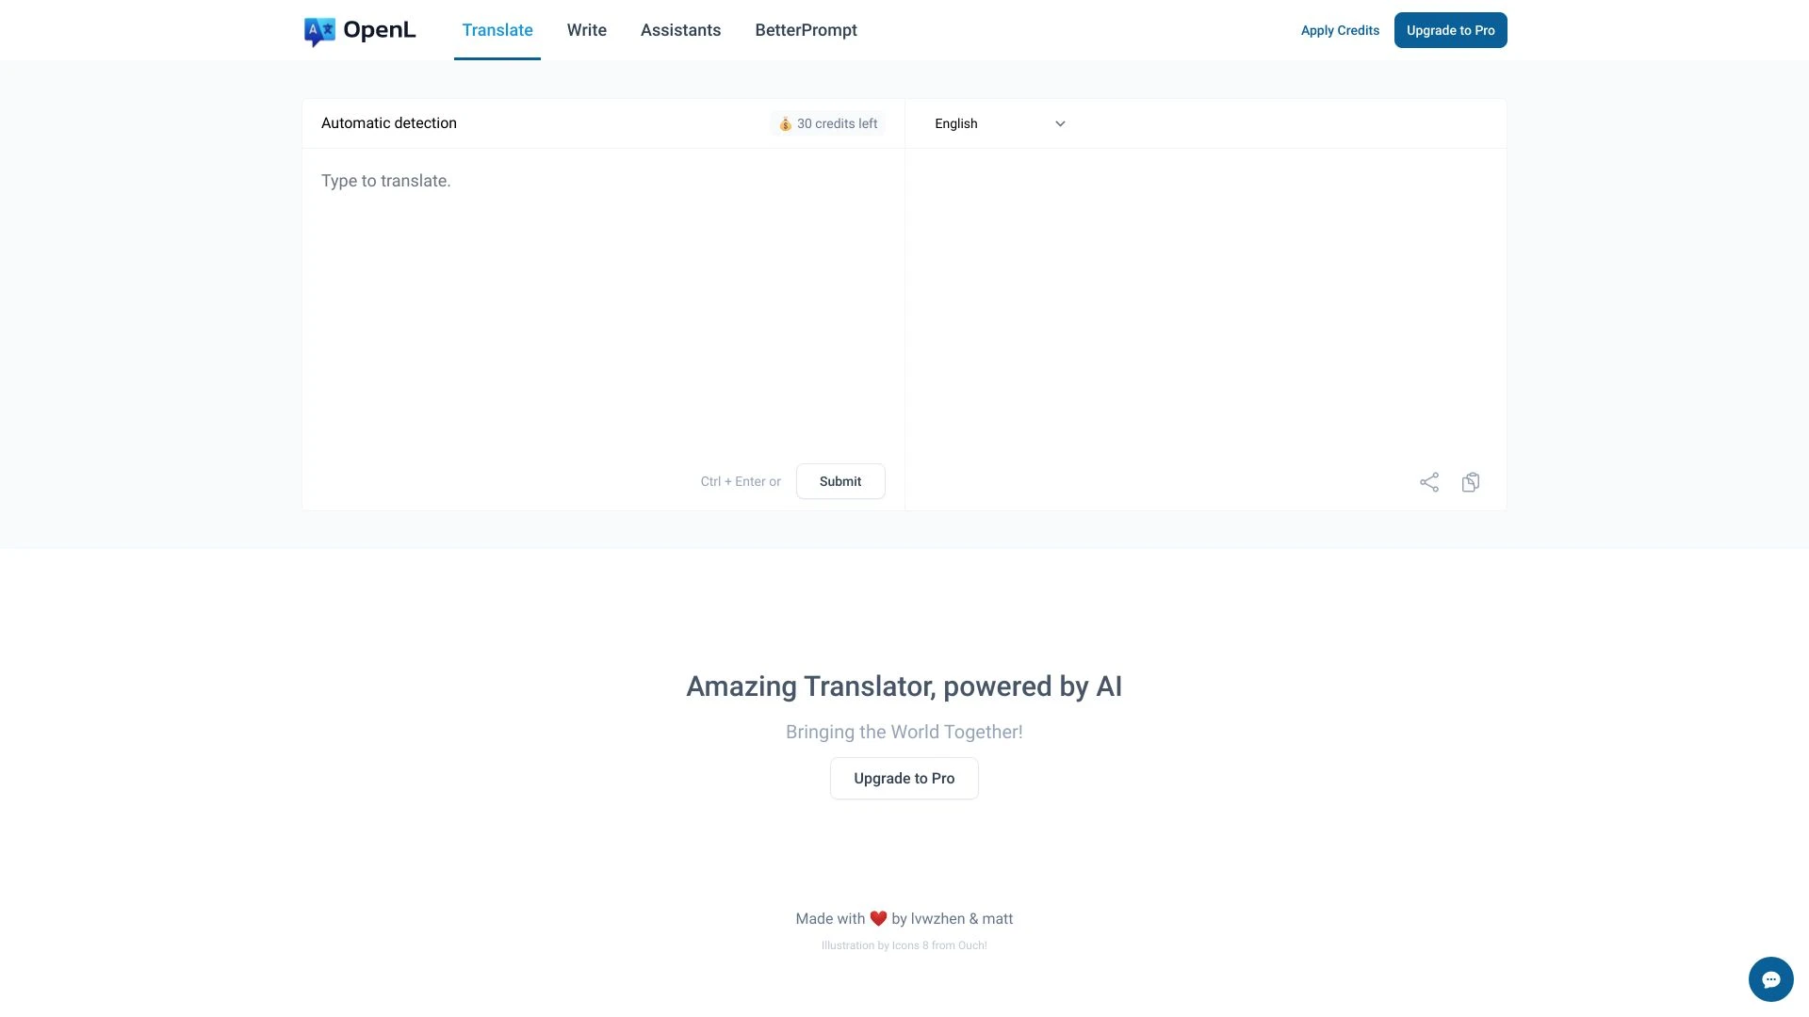Click Upgrade to Pro in the header

pos(1450,30)
